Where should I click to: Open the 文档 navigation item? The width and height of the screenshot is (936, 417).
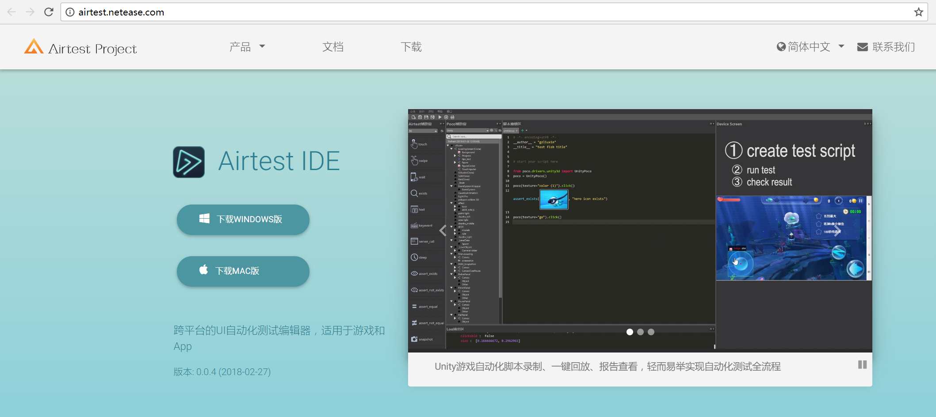pyautogui.click(x=333, y=47)
